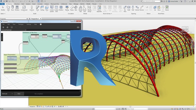Click the Save icon in quick access toolbar
Viewport: 196px width, 110px height.
pos(7,1)
